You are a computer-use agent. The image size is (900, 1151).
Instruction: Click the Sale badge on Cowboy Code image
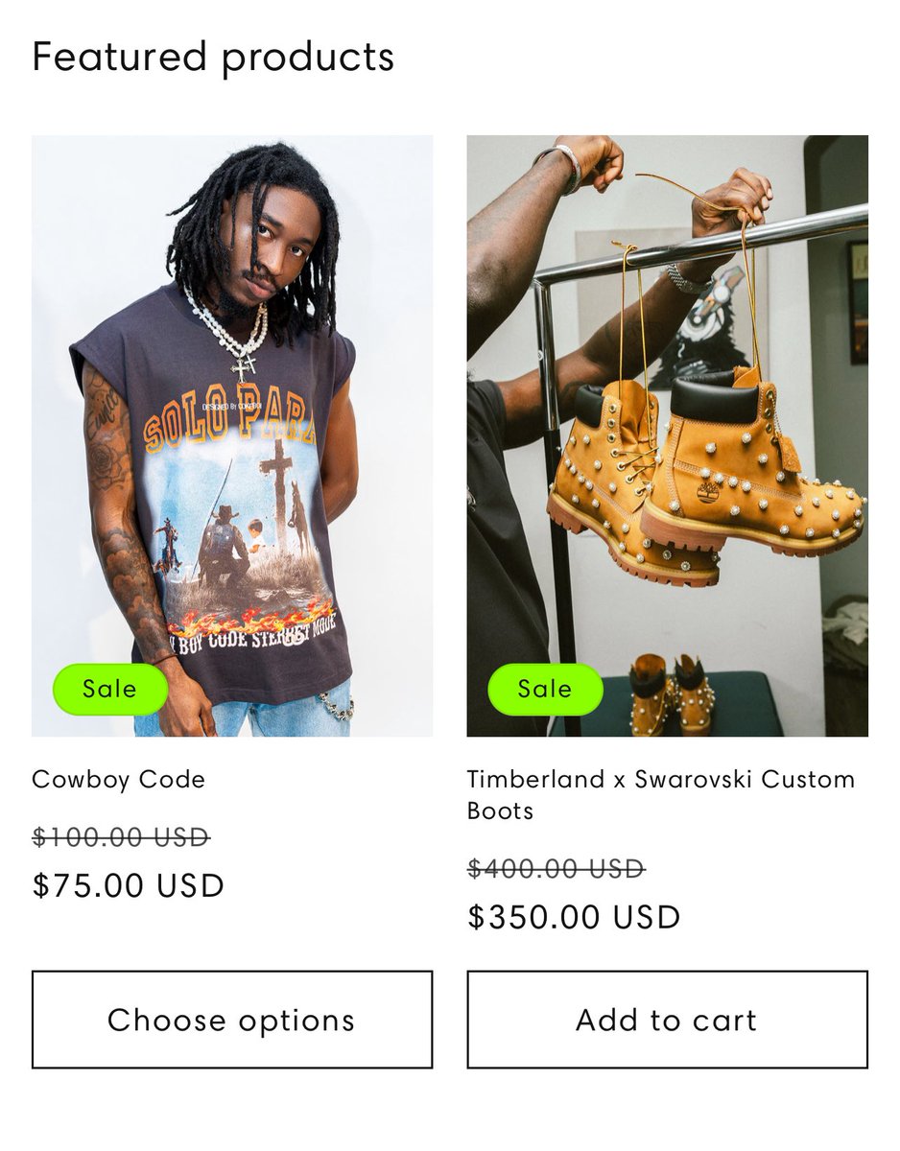[110, 689]
